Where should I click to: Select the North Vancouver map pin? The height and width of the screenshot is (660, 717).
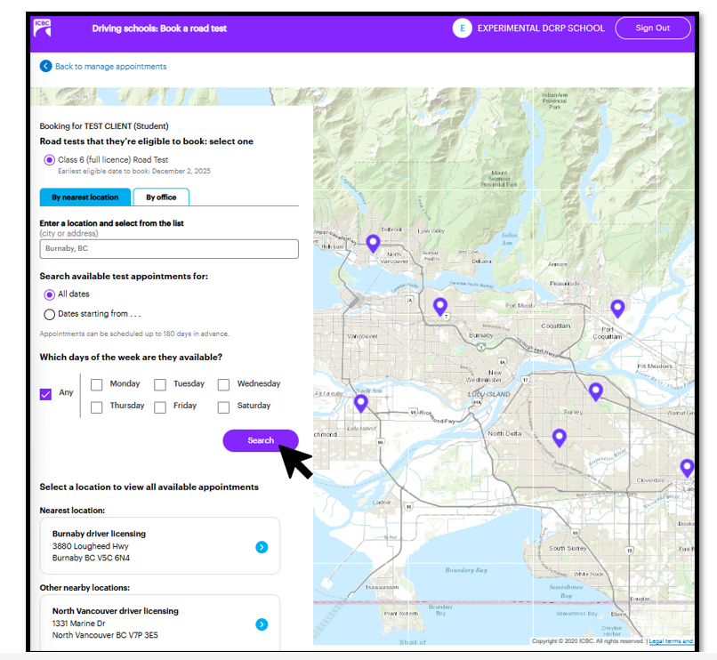click(373, 244)
